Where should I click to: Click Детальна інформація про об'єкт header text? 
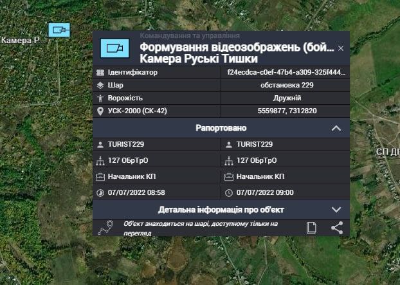coord(221,210)
